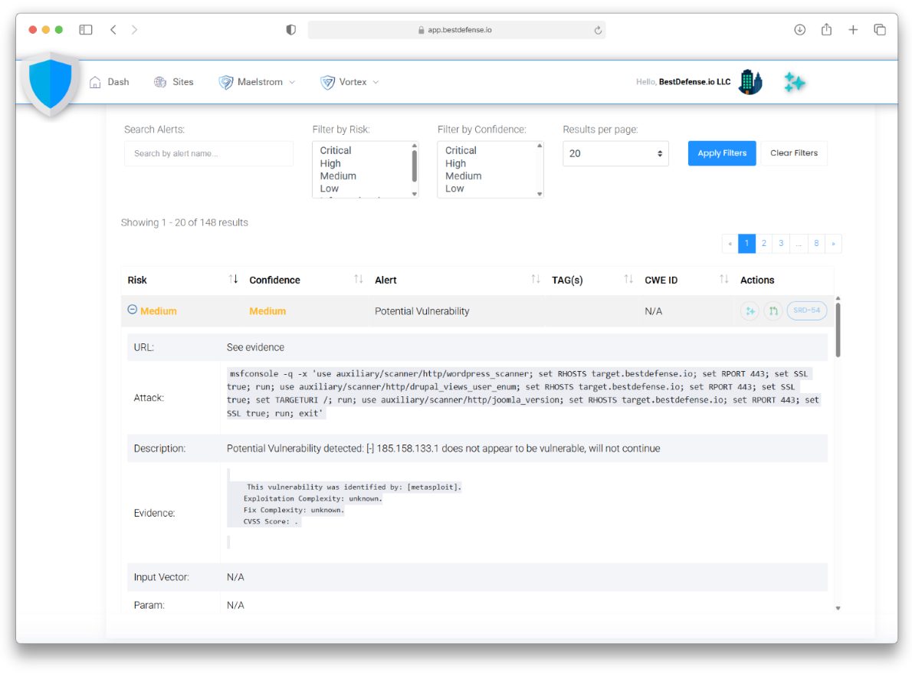Select Low in Filter by Risk list

coord(330,189)
